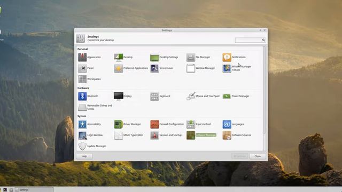Click the search magnifier icon
Image resolution: width=342 pixels, height=192 pixels.
(x=263, y=40)
